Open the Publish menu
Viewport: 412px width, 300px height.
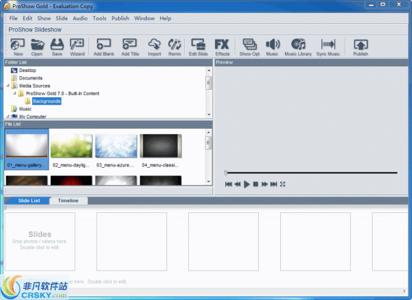point(120,18)
